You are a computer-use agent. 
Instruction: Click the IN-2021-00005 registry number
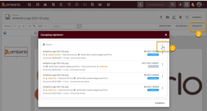pyautogui.click(x=151, y=75)
